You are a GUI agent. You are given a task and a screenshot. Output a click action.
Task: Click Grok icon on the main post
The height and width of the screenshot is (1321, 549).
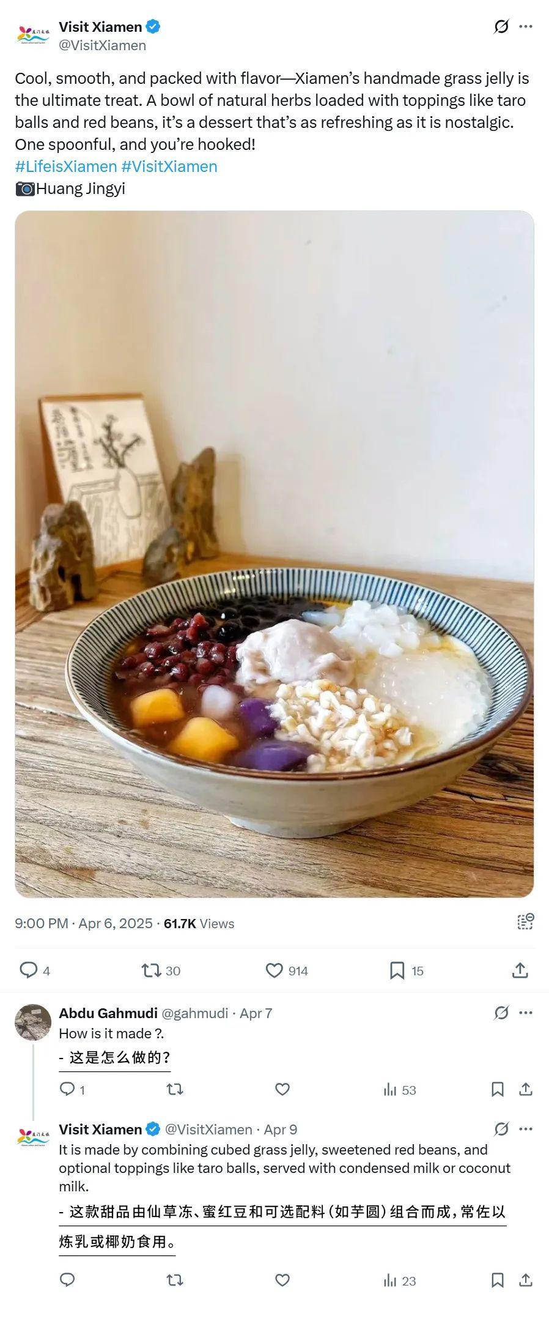click(x=501, y=27)
